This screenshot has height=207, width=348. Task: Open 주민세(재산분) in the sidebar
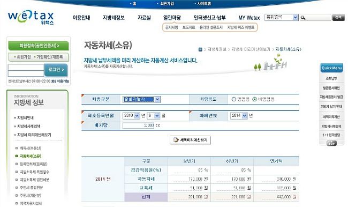click(30, 195)
